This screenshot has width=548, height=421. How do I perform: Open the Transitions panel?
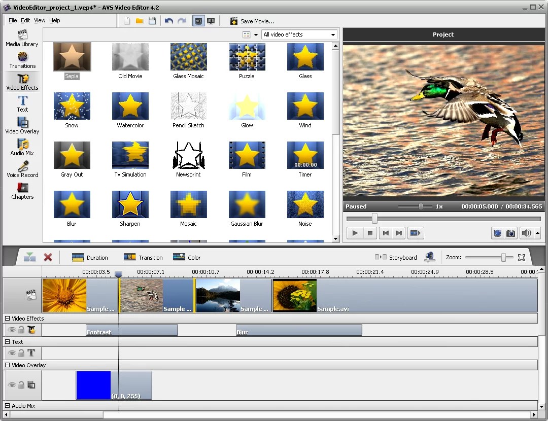pyautogui.click(x=22, y=60)
